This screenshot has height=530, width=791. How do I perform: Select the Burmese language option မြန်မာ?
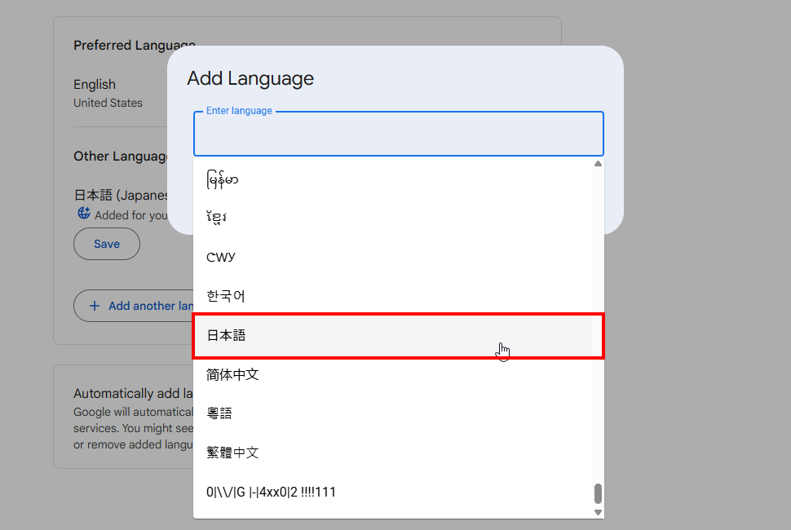(392, 179)
